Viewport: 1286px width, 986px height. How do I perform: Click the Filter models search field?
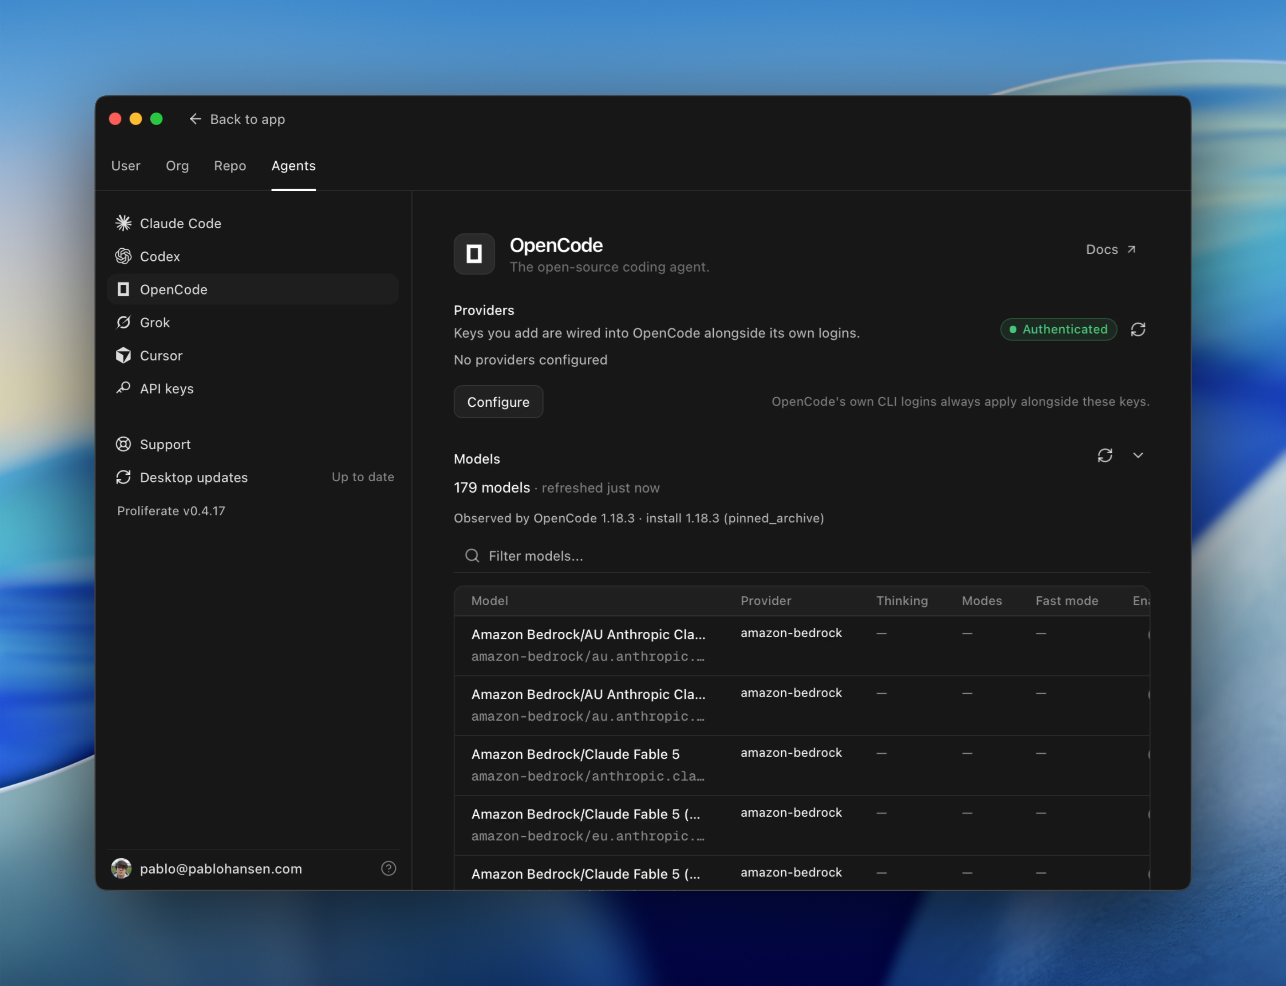802,555
